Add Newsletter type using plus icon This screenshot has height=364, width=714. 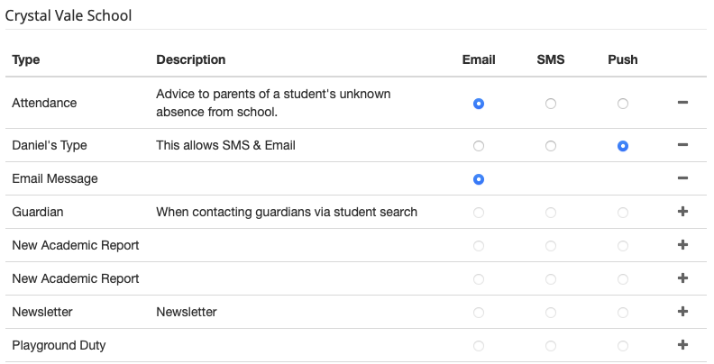pyautogui.click(x=682, y=312)
